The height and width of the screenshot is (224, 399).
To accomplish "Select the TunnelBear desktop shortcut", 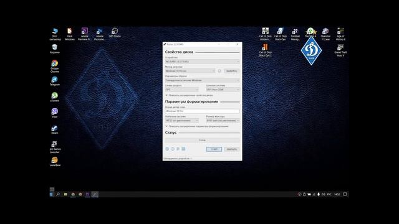I will tap(55, 162).
